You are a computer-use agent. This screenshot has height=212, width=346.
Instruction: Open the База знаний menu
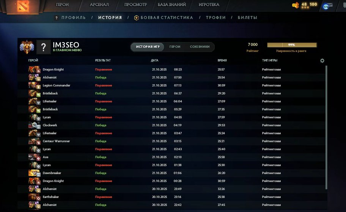point(171,5)
